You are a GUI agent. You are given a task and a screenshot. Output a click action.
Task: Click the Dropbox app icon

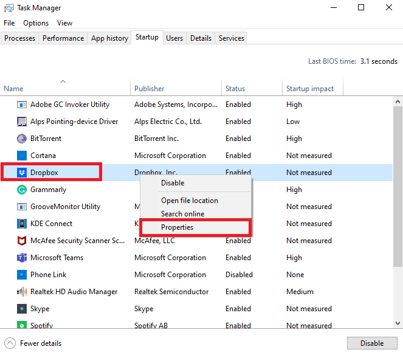22,173
